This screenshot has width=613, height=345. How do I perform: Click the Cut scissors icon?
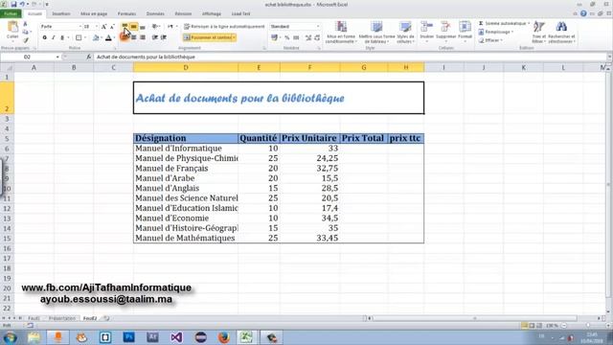click(x=26, y=24)
